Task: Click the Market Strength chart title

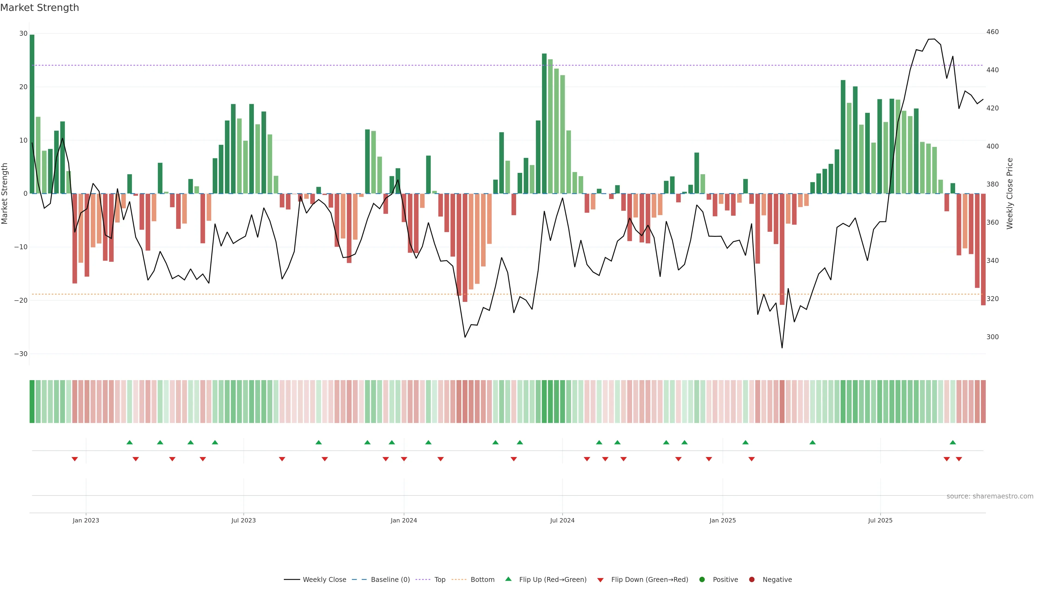Action: click(40, 8)
